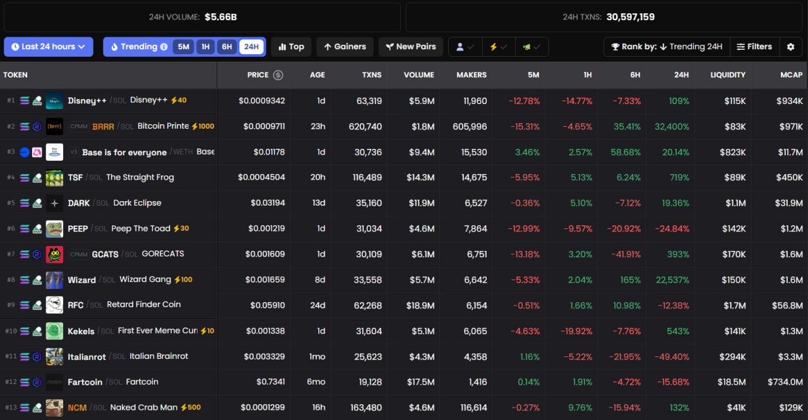Open settings with the gear icon

point(791,47)
